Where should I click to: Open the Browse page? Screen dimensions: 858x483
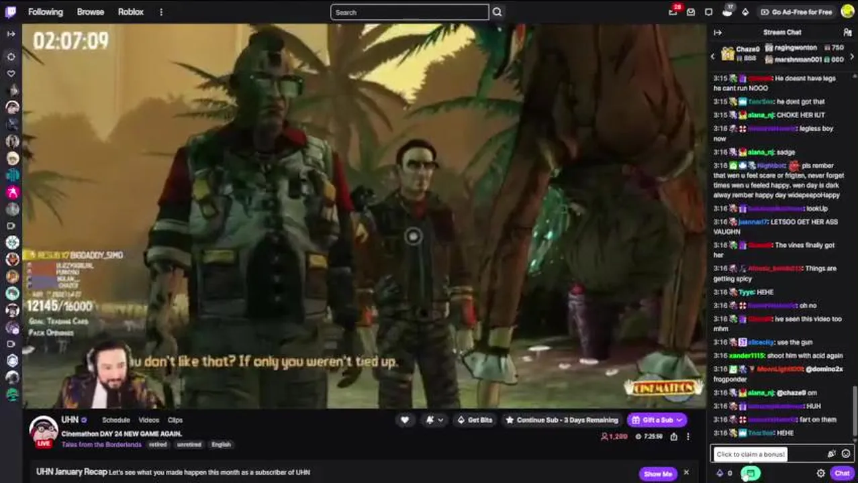tap(90, 11)
